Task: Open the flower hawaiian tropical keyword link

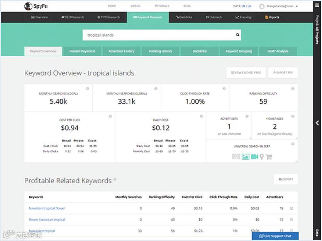Action: (47, 219)
